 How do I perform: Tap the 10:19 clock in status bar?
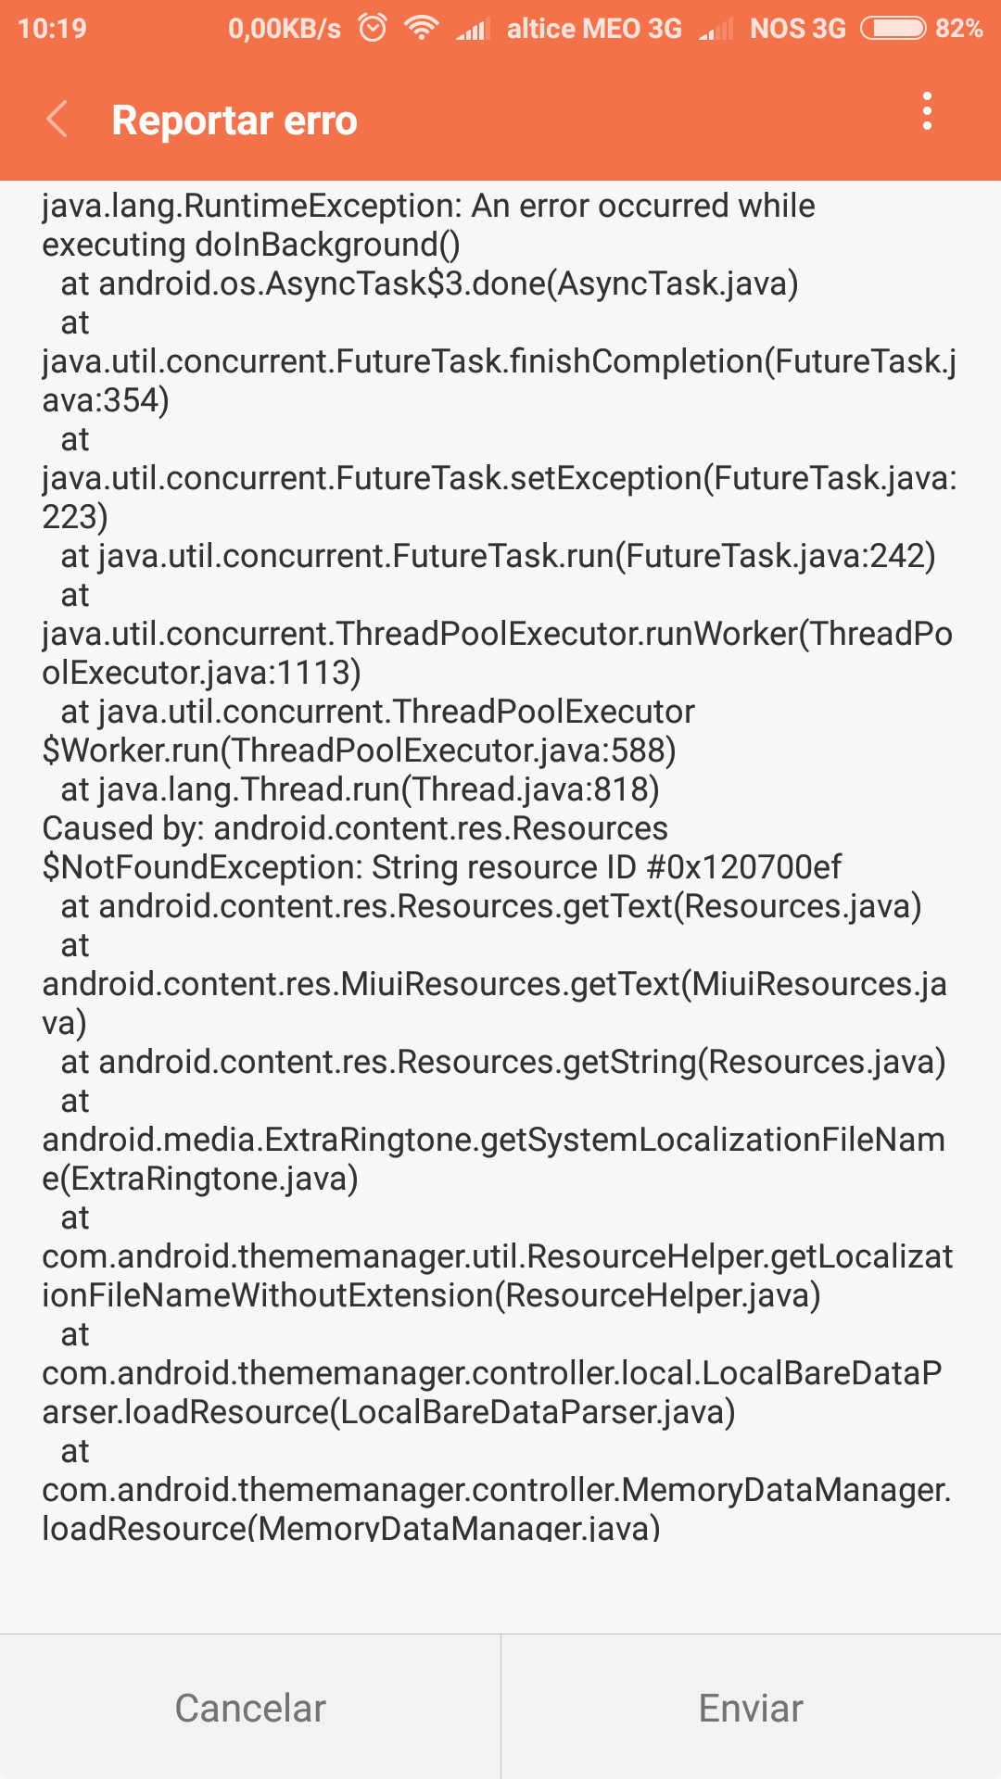pyautogui.click(x=52, y=29)
